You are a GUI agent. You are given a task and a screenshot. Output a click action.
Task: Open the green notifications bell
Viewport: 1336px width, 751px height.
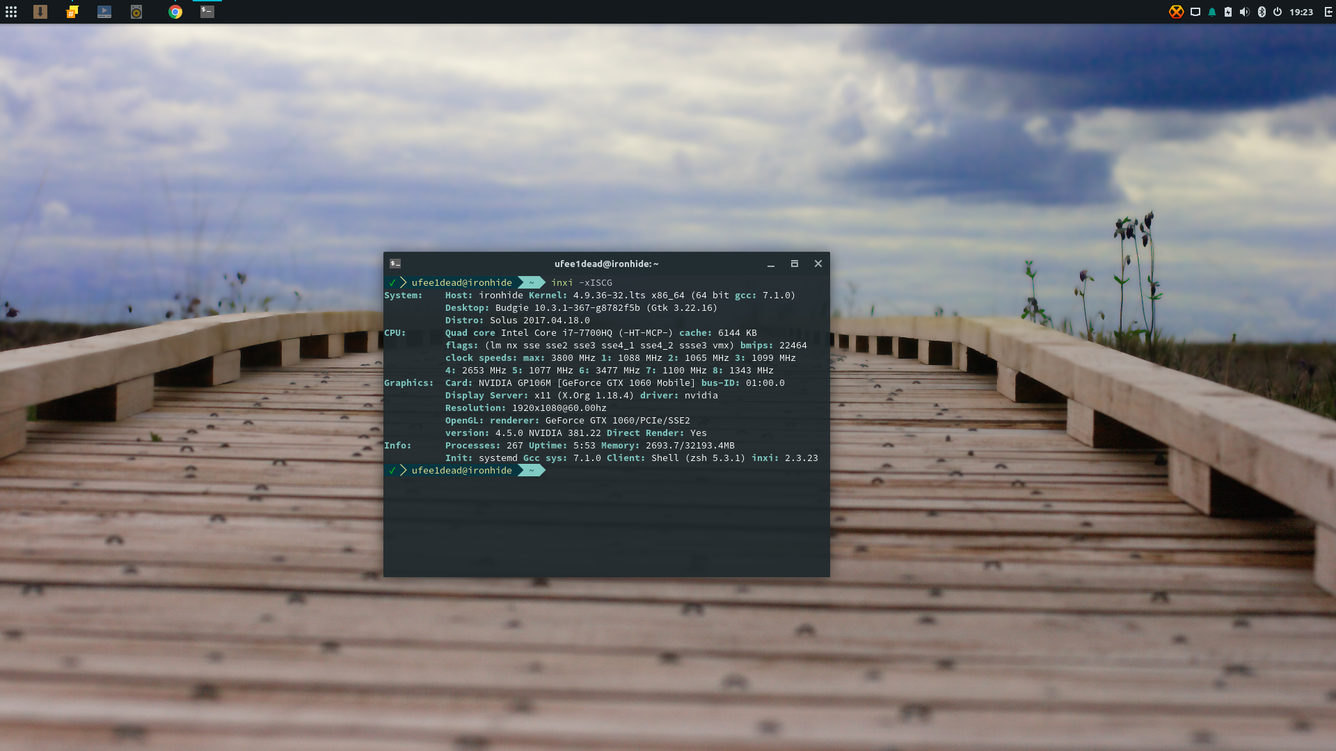1212,12
